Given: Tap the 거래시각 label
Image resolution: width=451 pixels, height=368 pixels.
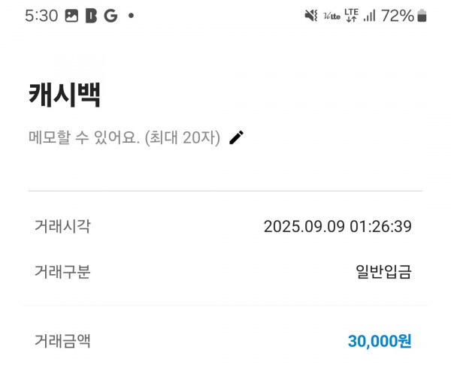Looking at the screenshot, I should pyautogui.click(x=62, y=226).
